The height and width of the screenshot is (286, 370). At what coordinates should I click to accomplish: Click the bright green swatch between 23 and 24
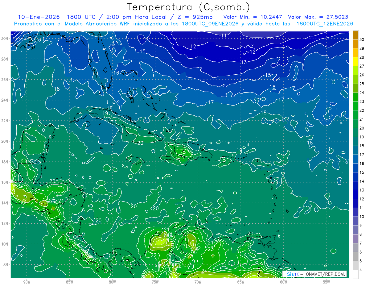356,97
